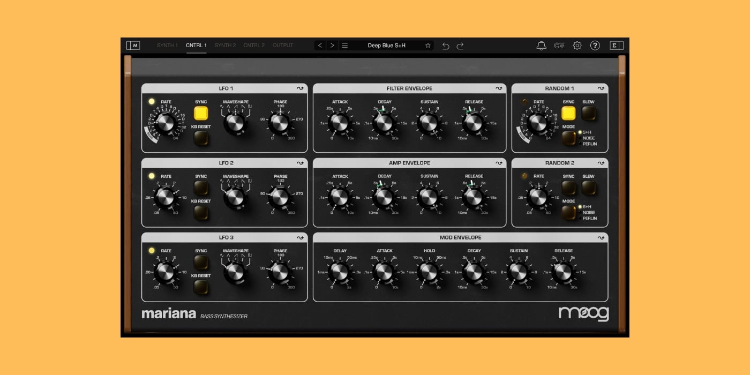Click the Random 2 RATE knob
The width and height of the screenshot is (750, 375).
[538, 198]
